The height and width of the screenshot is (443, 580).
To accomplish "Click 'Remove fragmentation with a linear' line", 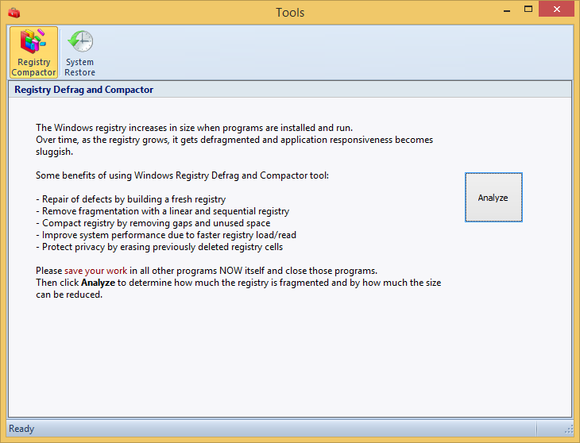I will (163, 211).
